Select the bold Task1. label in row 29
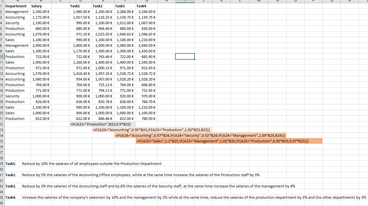This screenshot has width=368, height=206. point(11,164)
